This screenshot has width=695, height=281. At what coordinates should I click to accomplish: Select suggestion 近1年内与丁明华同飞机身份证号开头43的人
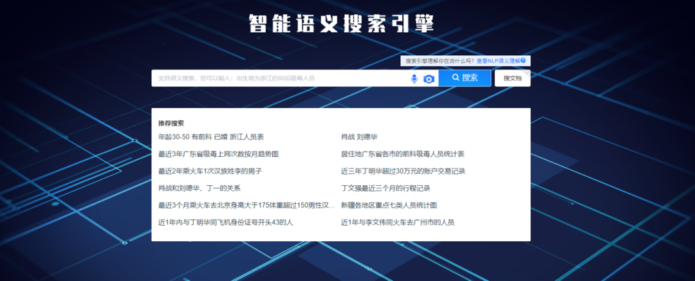226,222
